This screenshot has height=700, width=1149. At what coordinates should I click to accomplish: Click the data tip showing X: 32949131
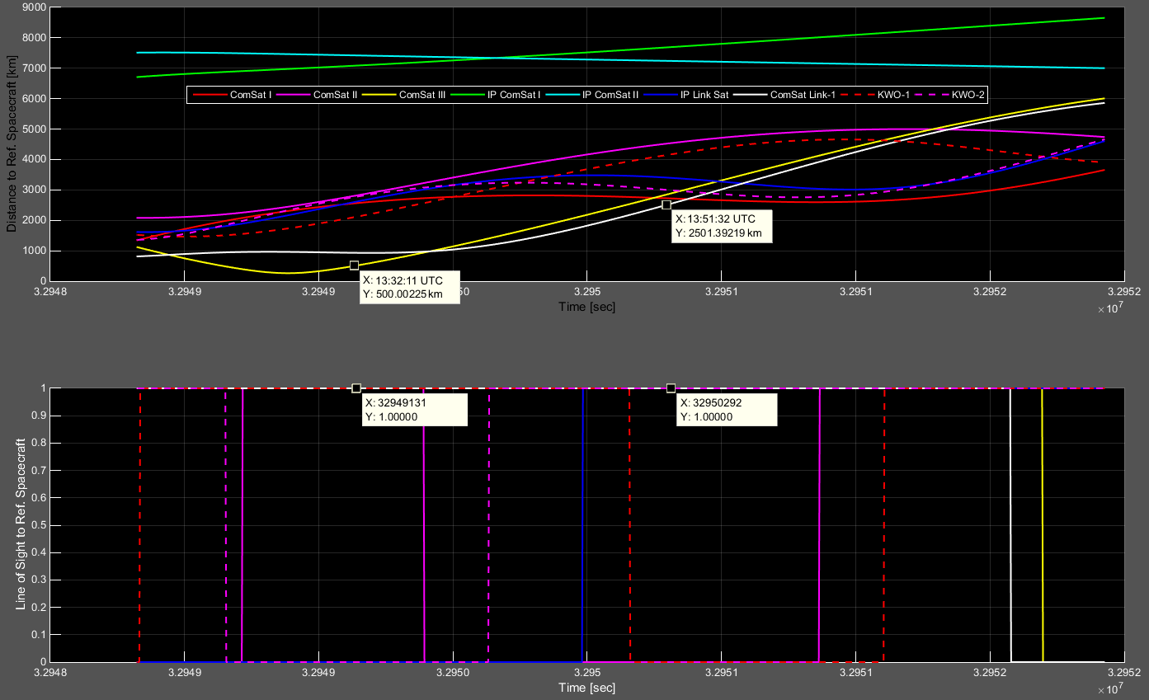pos(415,410)
